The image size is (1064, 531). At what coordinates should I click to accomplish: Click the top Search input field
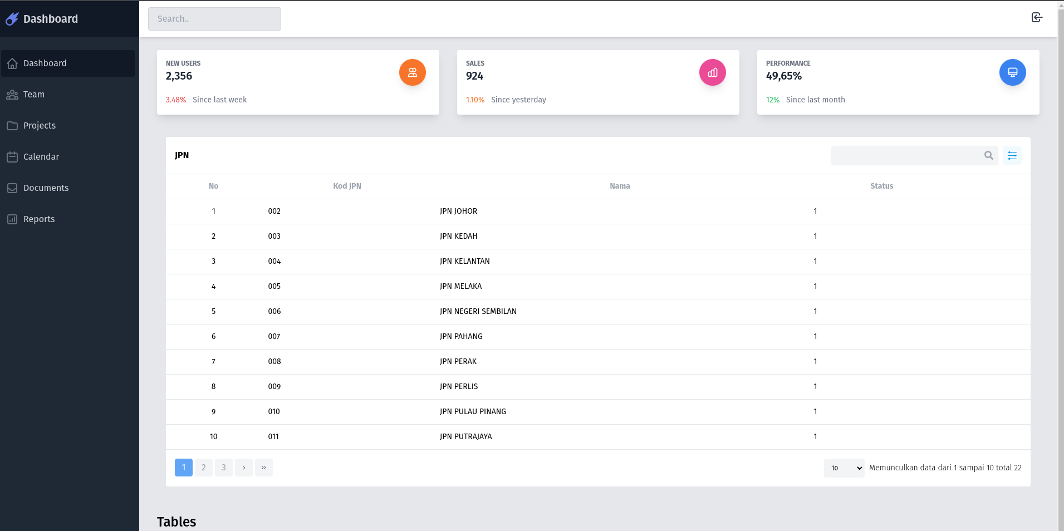click(214, 19)
